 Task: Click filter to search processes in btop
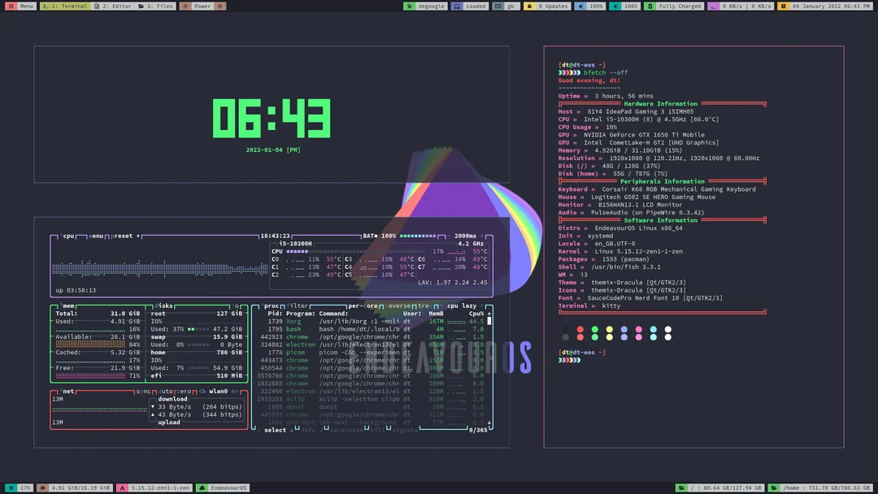coord(296,306)
